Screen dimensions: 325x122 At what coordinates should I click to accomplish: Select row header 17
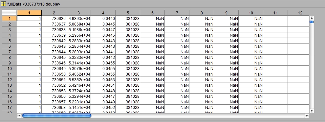pyautogui.click(x=10, y=108)
